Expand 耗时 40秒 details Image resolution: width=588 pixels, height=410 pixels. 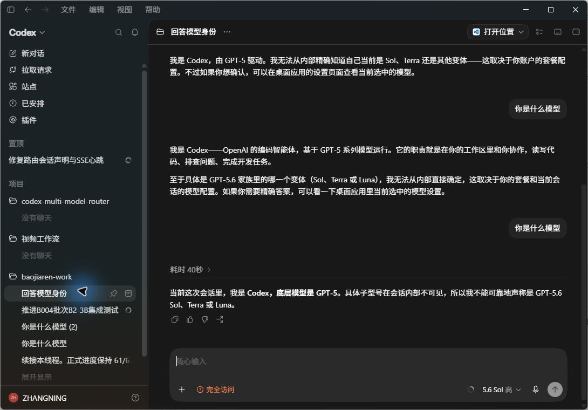pos(190,270)
